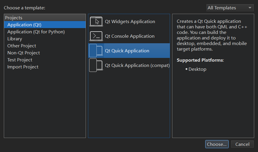The image size is (258, 152).
Task: Select Qt Widgets Application template label
Action: tap(130, 22)
